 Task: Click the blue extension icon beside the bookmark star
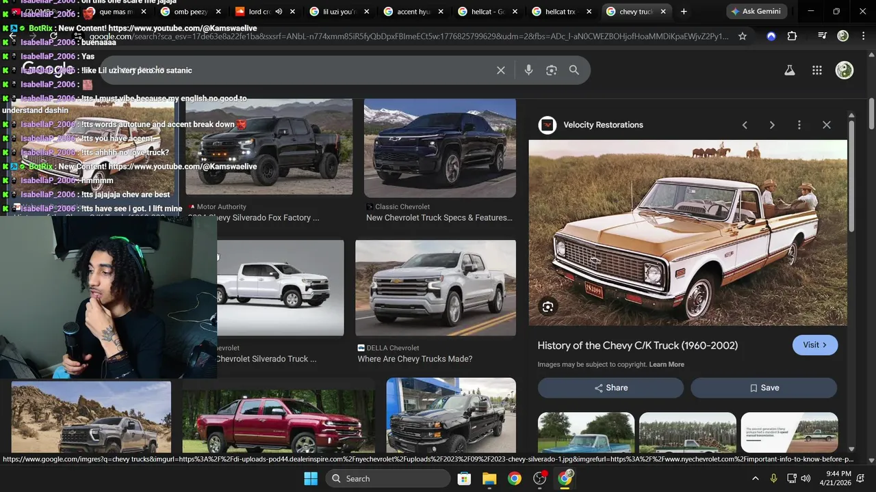click(x=771, y=36)
